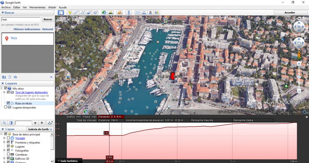Image resolution: width=309 pixels, height=163 pixels.
Task: Toggle the sidebar panel toolbar icon
Action: point(61,13)
